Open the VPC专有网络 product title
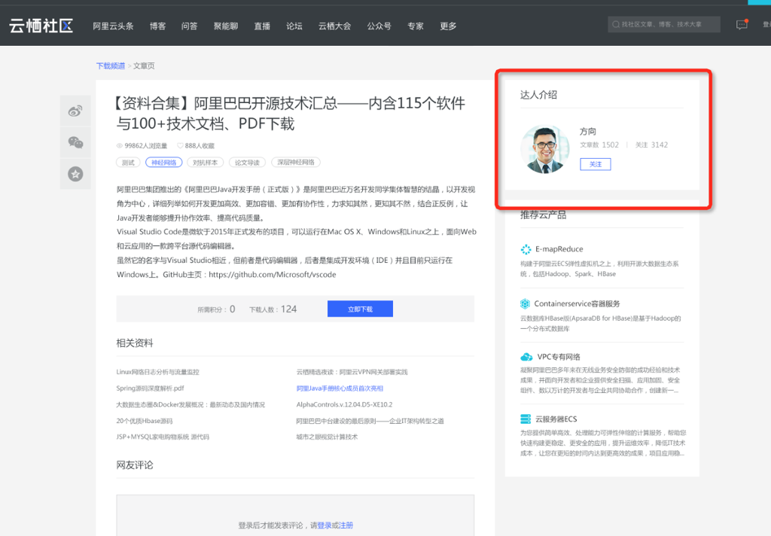 click(559, 357)
